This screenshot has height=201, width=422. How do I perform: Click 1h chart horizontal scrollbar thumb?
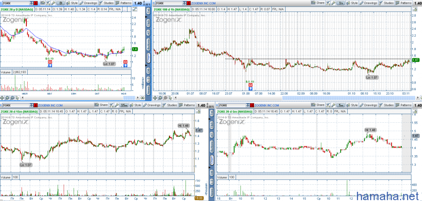[349, 98]
